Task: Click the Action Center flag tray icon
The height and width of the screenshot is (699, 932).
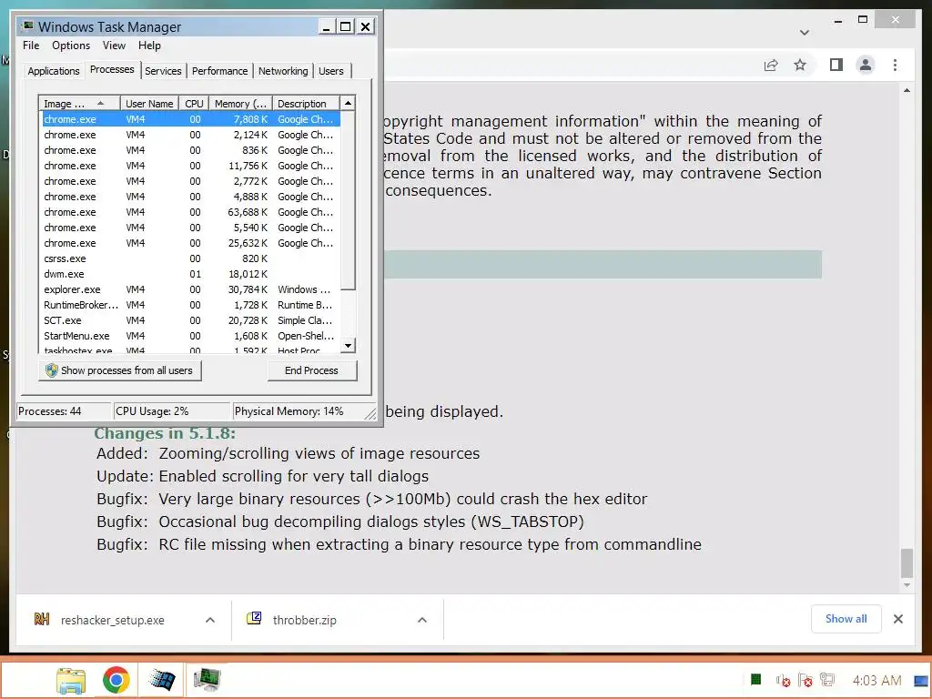Action: tap(805, 680)
